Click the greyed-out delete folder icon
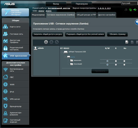The width and height of the screenshot is (138, 128). 132,42
